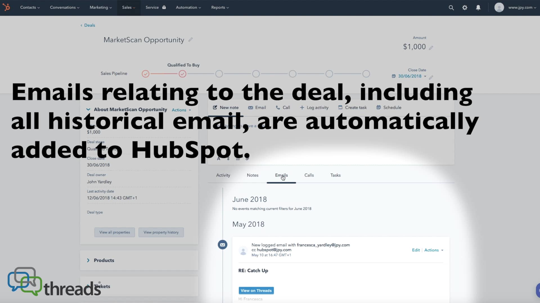
Task: Click View all properties button
Action: tap(114, 232)
